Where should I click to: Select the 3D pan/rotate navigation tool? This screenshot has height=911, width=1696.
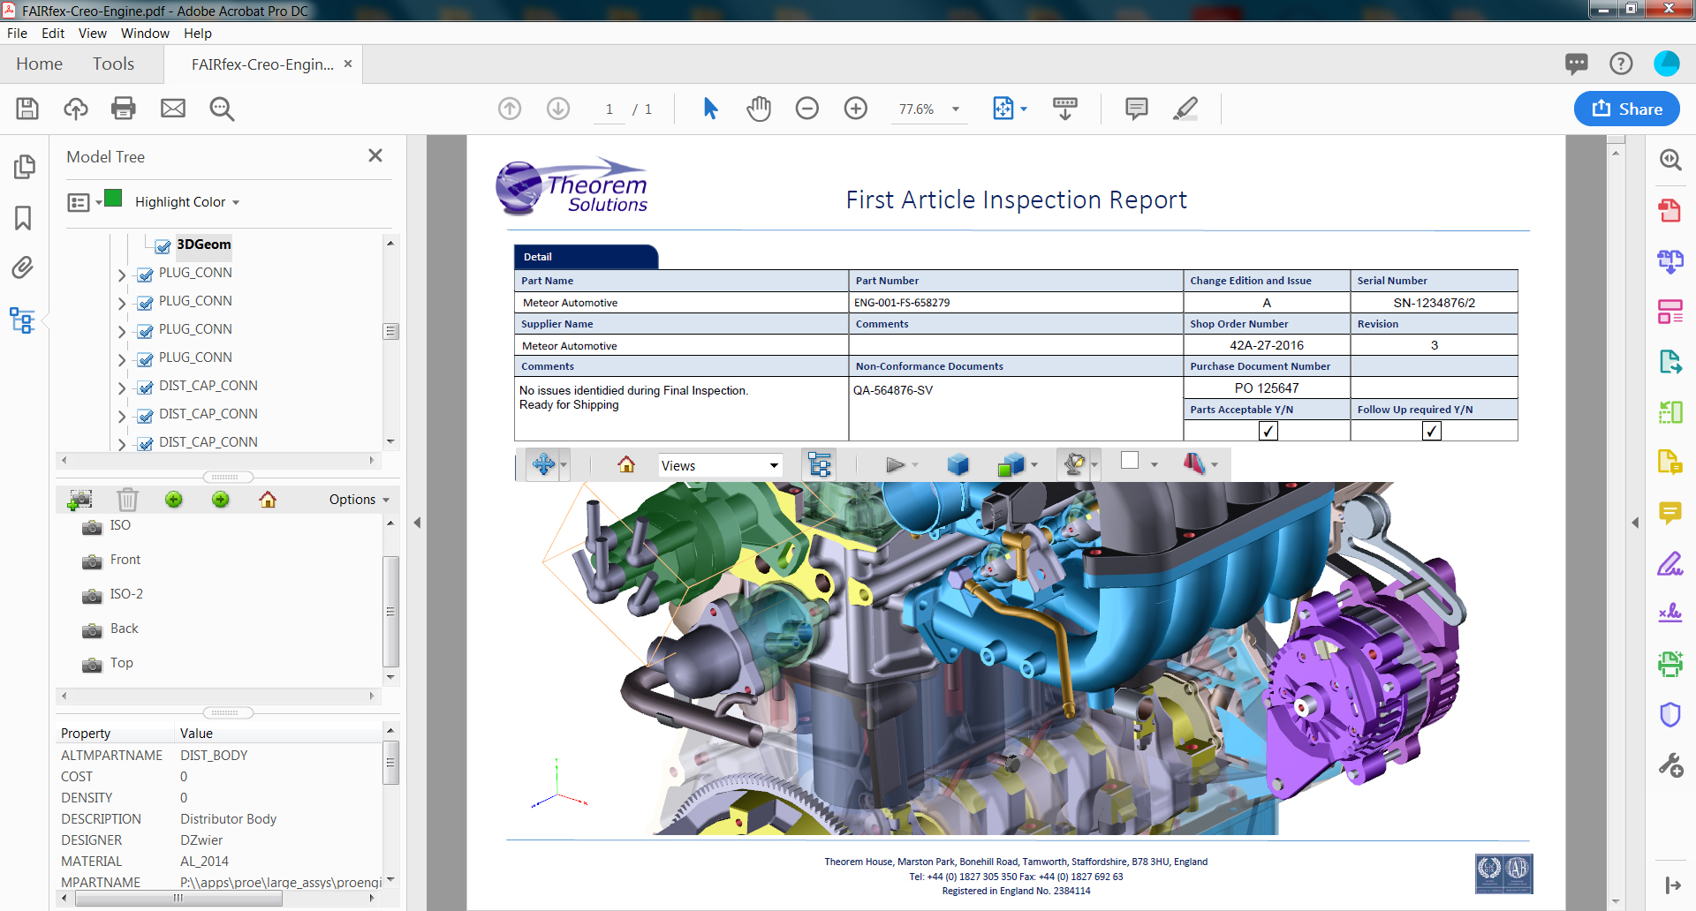(x=543, y=463)
